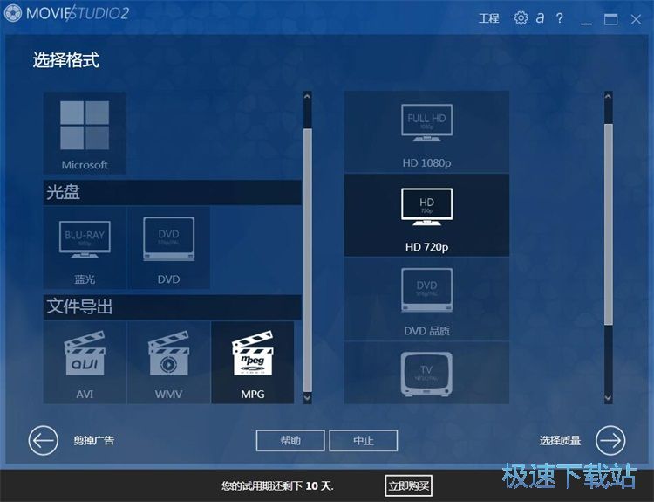Pick the HD 1080p quality option
This screenshot has width=654, height=502.
coord(426,132)
